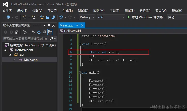Click the collapse all icon

tap(45, 32)
